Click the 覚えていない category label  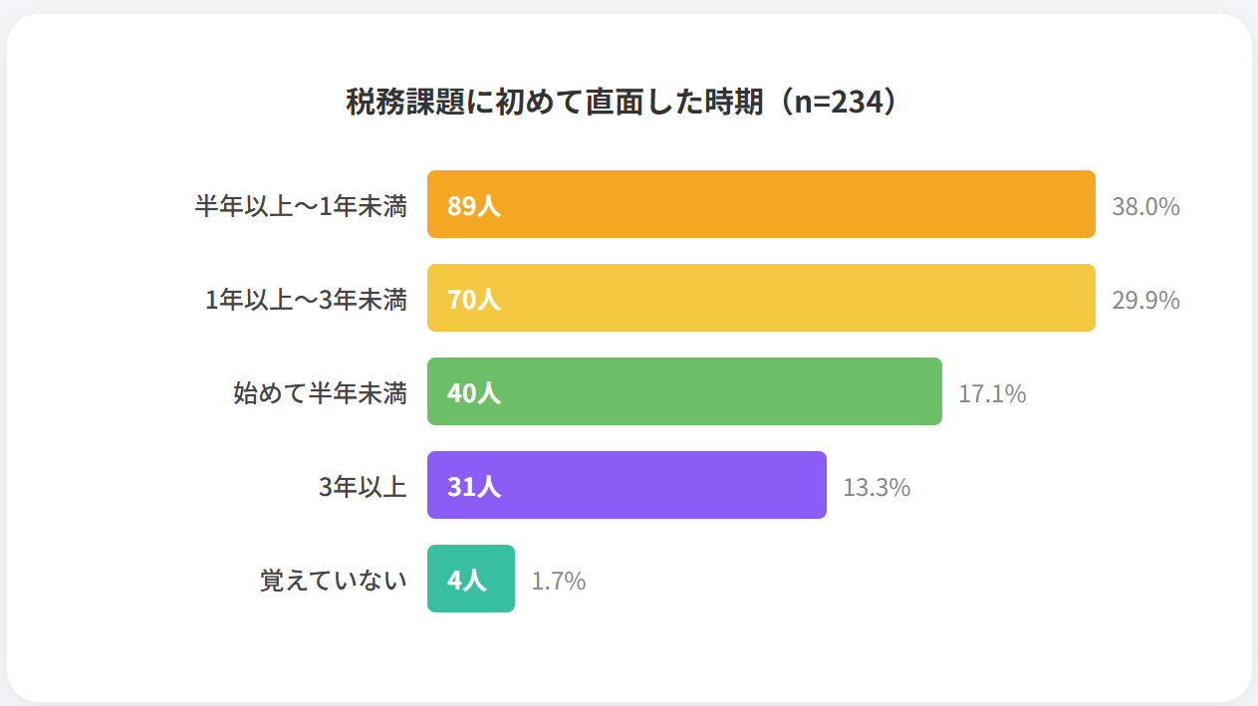[334, 581]
